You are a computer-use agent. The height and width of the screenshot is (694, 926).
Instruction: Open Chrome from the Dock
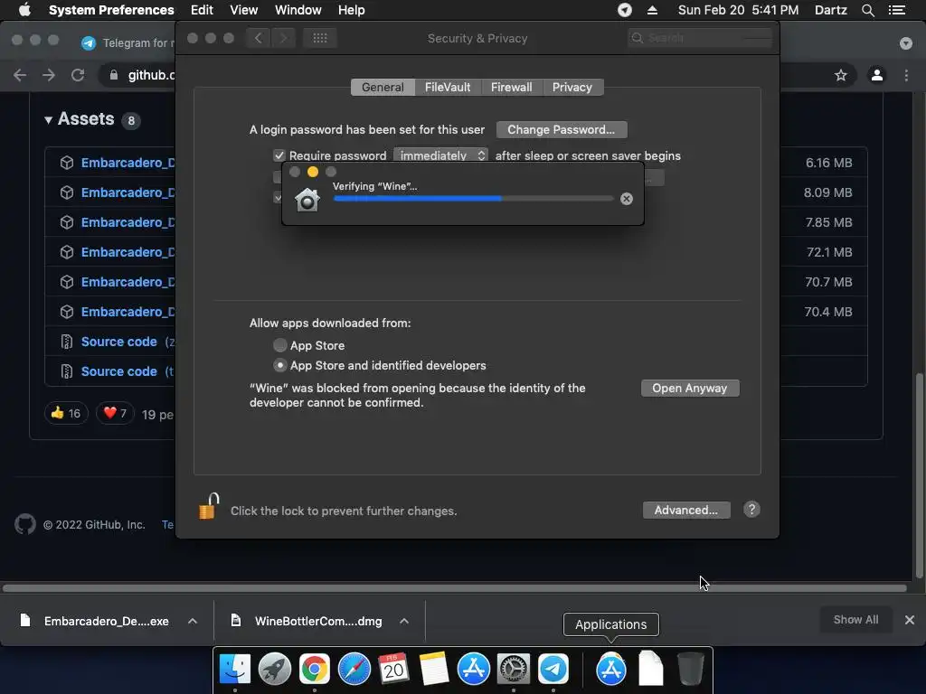click(314, 669)
